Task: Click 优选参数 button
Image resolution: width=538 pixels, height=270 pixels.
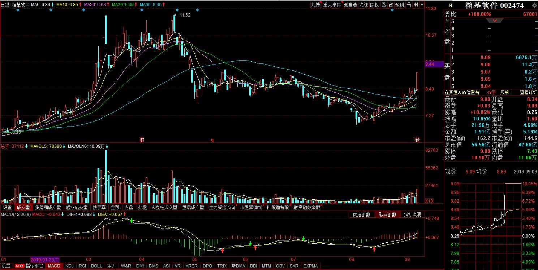Action: point(362,214)
